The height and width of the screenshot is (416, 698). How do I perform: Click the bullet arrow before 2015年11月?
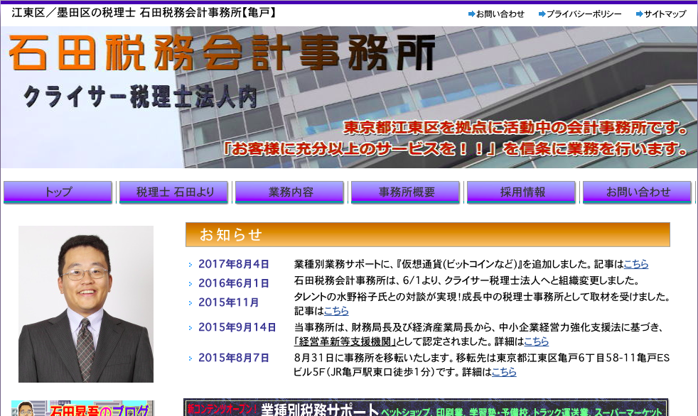[x=190, y=302]
